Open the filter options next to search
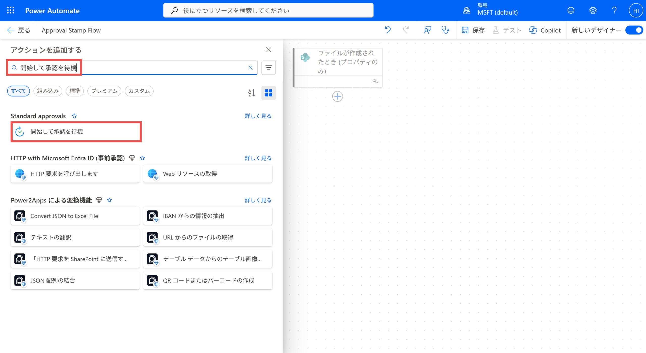Screen dimensions: 646x353 pos(268,67)
